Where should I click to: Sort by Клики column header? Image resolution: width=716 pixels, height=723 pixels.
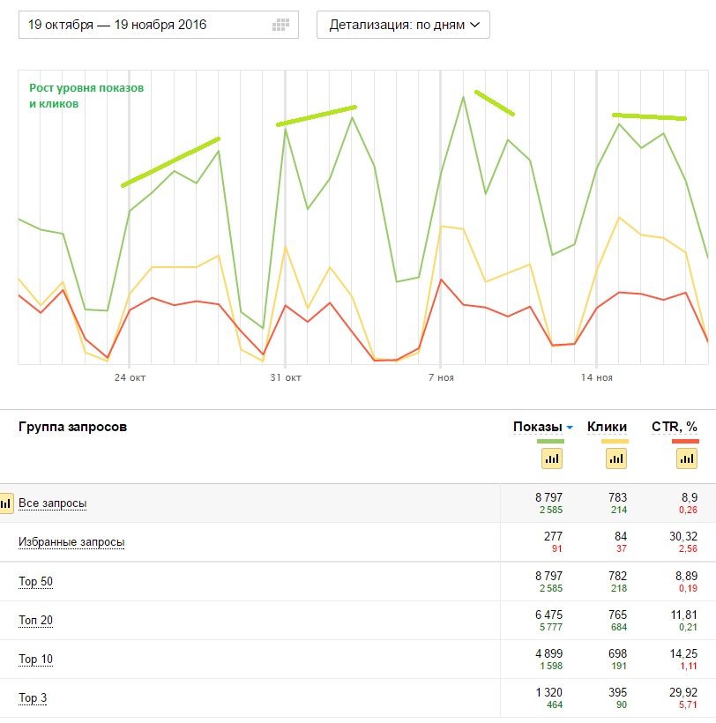tap(608, 428)
